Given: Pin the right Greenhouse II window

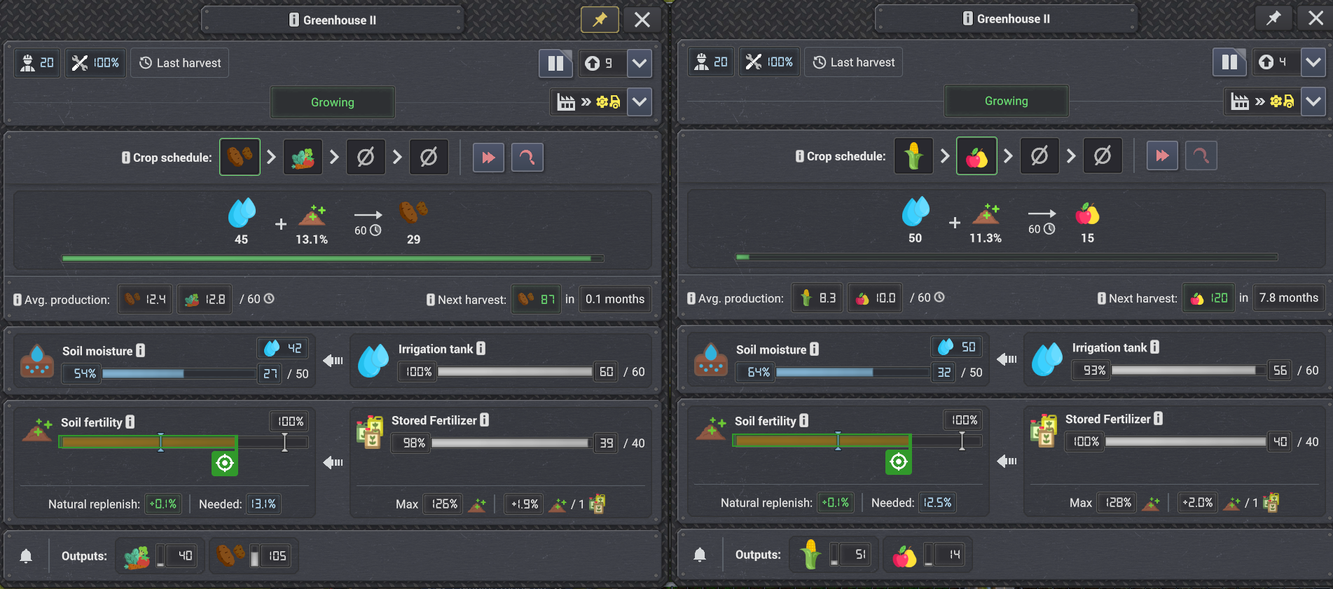Looking at the screenshot, I should (x=1273, y=18).
